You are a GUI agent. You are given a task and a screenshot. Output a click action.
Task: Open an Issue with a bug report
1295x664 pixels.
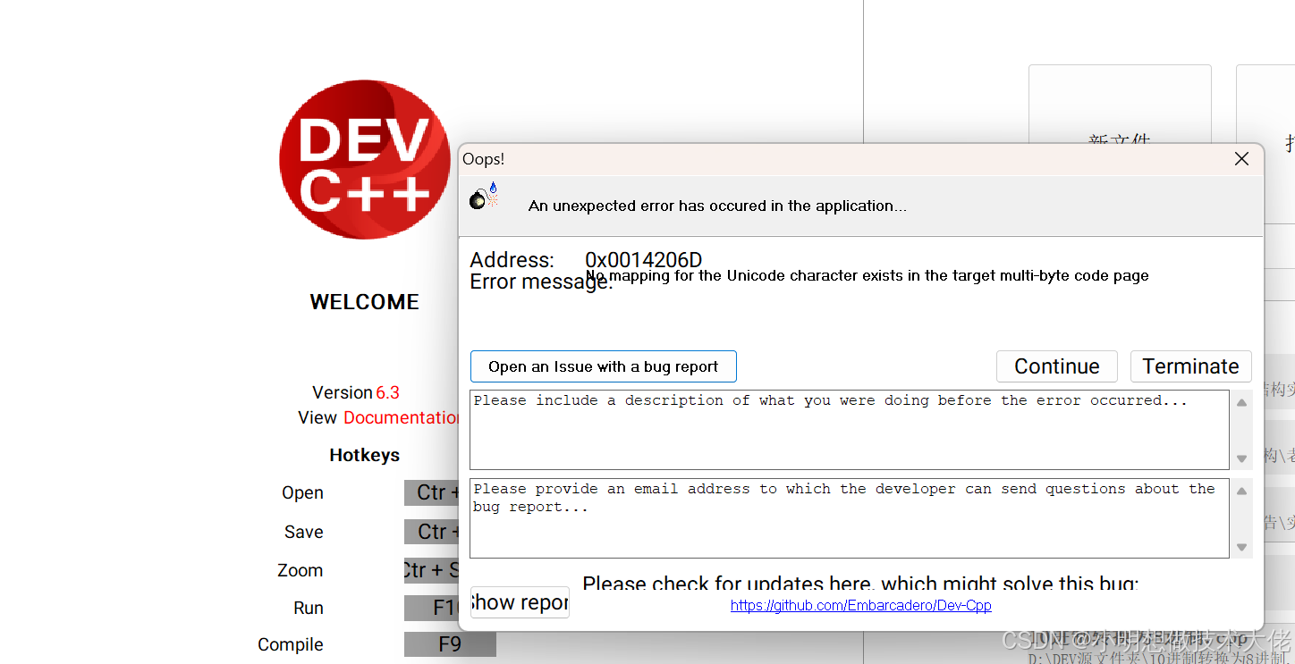(x=603, y=366)
